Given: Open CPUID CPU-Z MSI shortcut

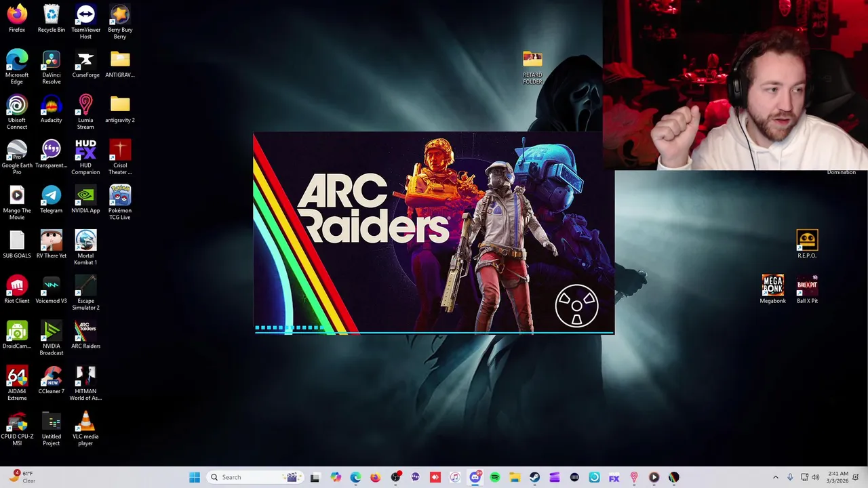Looking at the screenshot, I should (x=17, y=428).
